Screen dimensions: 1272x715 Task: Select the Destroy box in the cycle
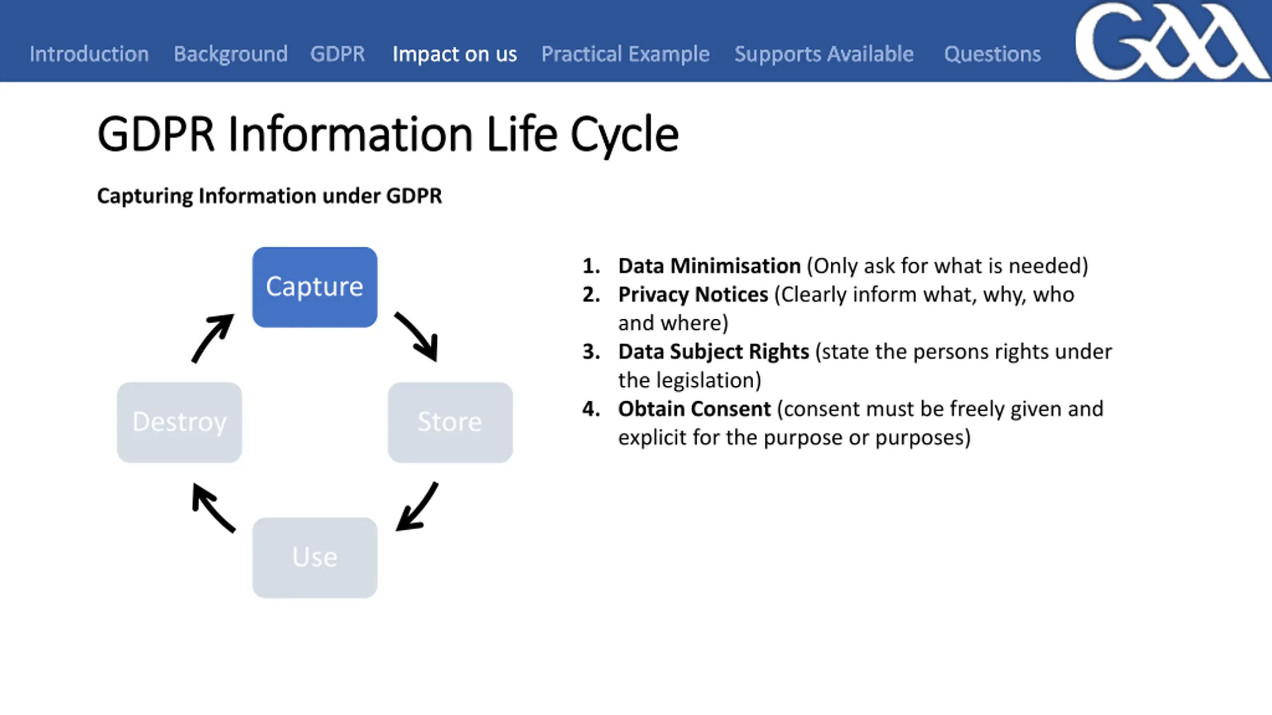pyautogui.click(x=179, y=422)
